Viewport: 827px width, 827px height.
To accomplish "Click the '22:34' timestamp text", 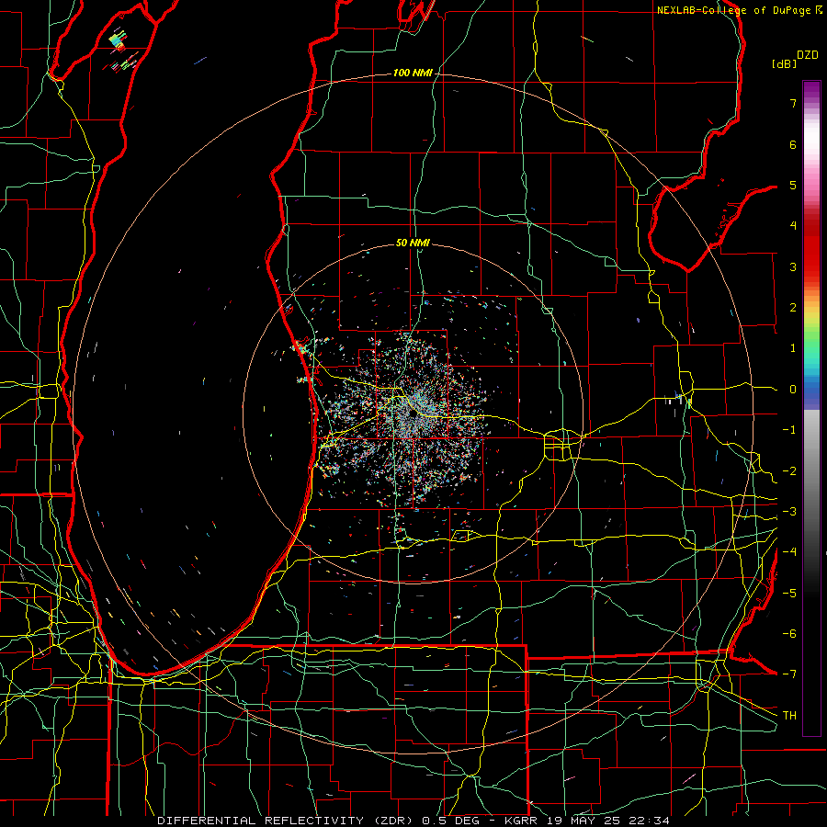I will tap(648, 821).
